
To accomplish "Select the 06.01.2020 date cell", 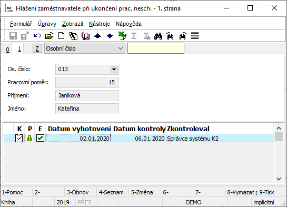I will [x=138, y=139].
